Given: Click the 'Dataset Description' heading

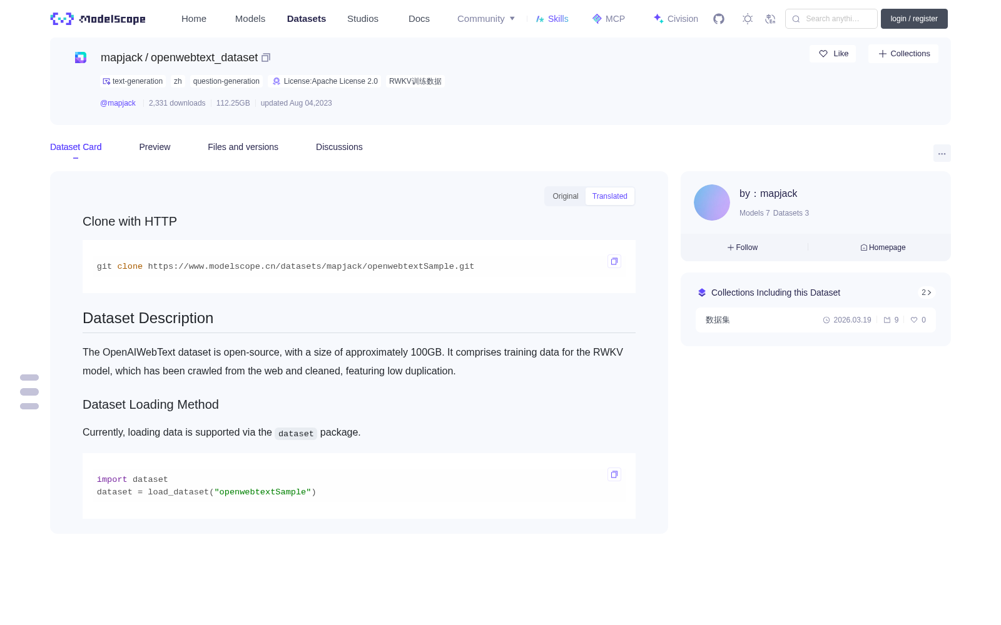Looking at the screenshot, I should pyautogui.click(x=148, y=318).
